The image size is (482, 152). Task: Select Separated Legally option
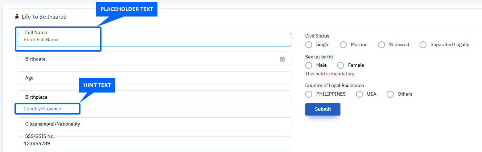423,45
